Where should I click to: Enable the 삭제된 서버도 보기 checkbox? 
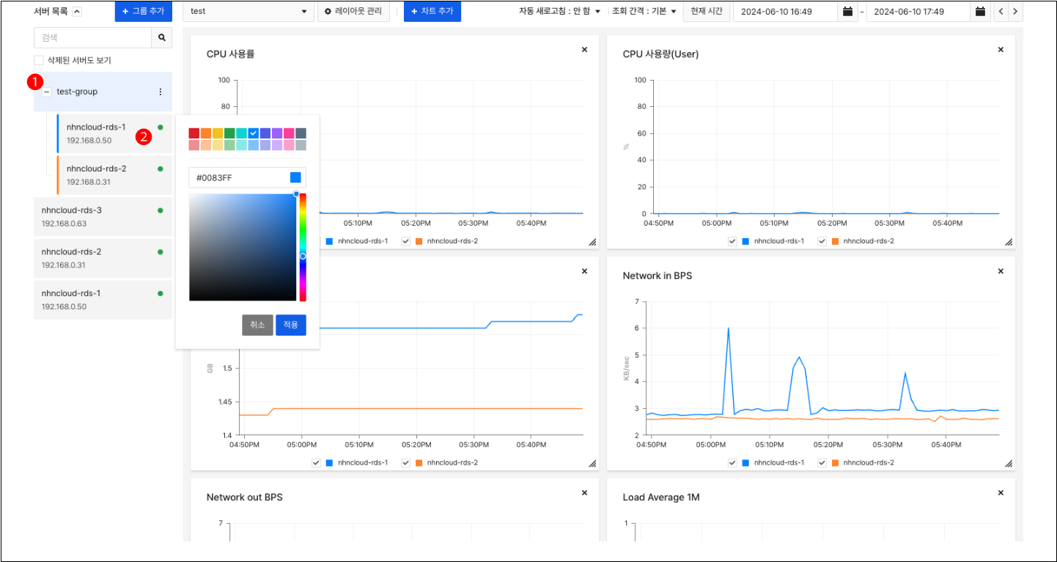[39, 61]
